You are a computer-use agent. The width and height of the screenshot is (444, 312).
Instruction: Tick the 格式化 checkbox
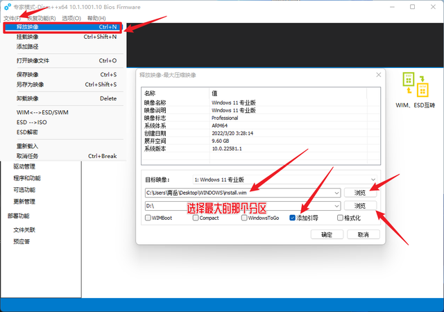tap(341, 218)
